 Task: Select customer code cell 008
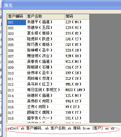point(17,62)
